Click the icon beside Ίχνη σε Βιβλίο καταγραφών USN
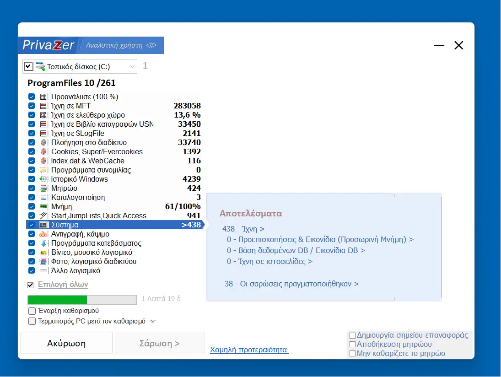Viewport: 501px width, 377px height. click(43, 124)
